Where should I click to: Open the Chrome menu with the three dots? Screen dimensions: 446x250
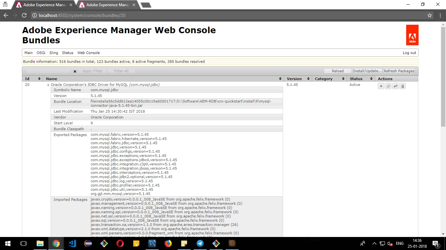pyautogui.click(x=440, y=15)
